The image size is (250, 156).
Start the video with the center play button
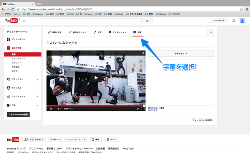tap(96, 78)
